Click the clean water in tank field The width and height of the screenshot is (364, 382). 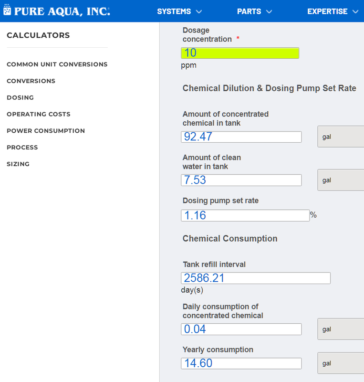[x=241, y=180]
